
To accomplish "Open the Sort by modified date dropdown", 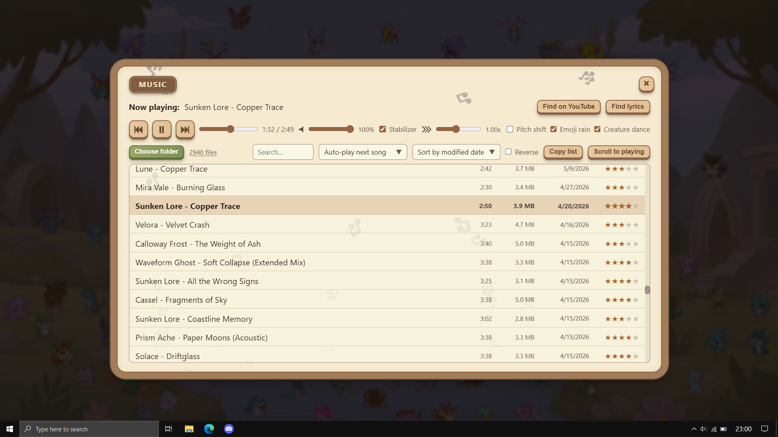I will (x=456, y=152).
